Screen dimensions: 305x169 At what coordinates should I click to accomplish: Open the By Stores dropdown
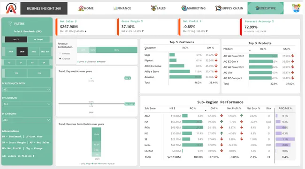pyautogui.click(x=27, y=104)
